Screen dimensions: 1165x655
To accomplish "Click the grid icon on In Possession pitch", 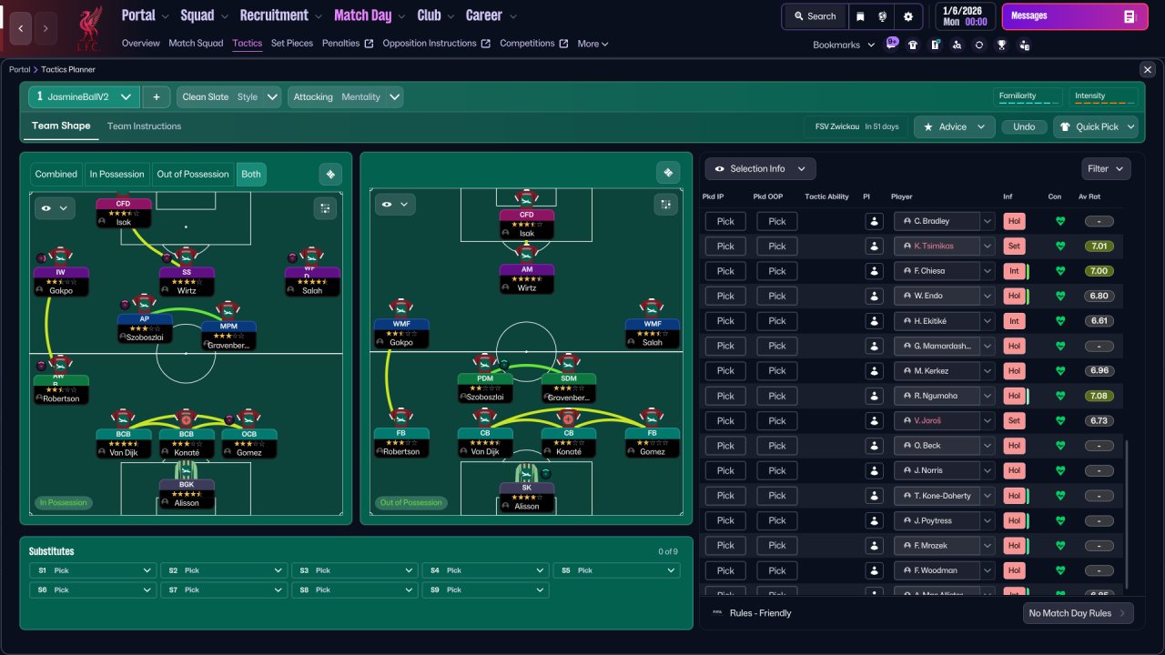I will pyautogui.click(x=325, y=208).
